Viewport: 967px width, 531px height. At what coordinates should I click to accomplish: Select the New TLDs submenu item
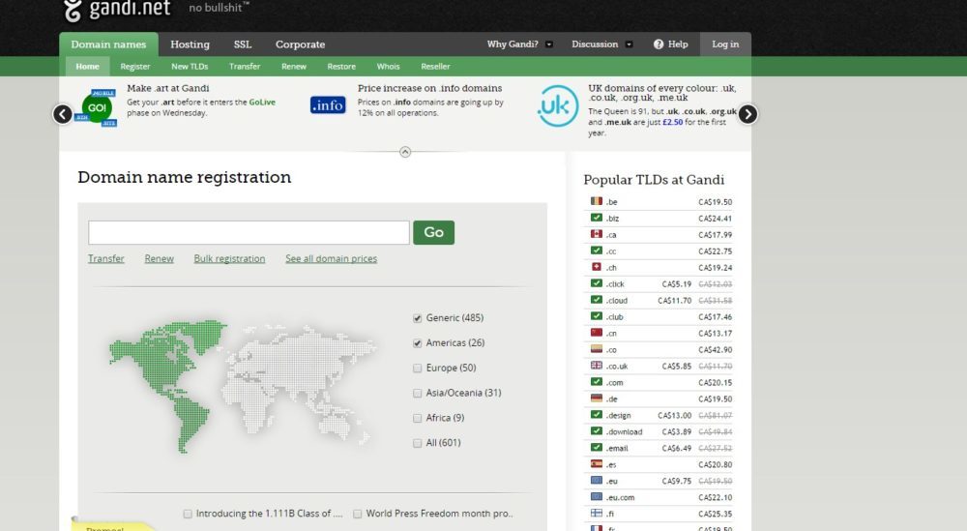(190, 67)
